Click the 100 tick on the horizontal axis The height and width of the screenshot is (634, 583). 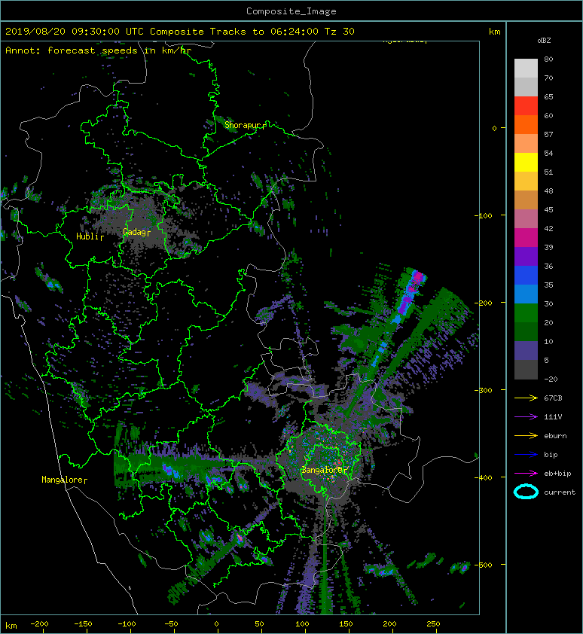click(x=302, y=624)
